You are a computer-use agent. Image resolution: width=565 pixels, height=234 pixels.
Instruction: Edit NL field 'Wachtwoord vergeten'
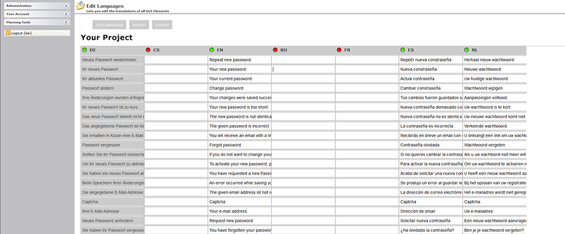coord(494,145)
